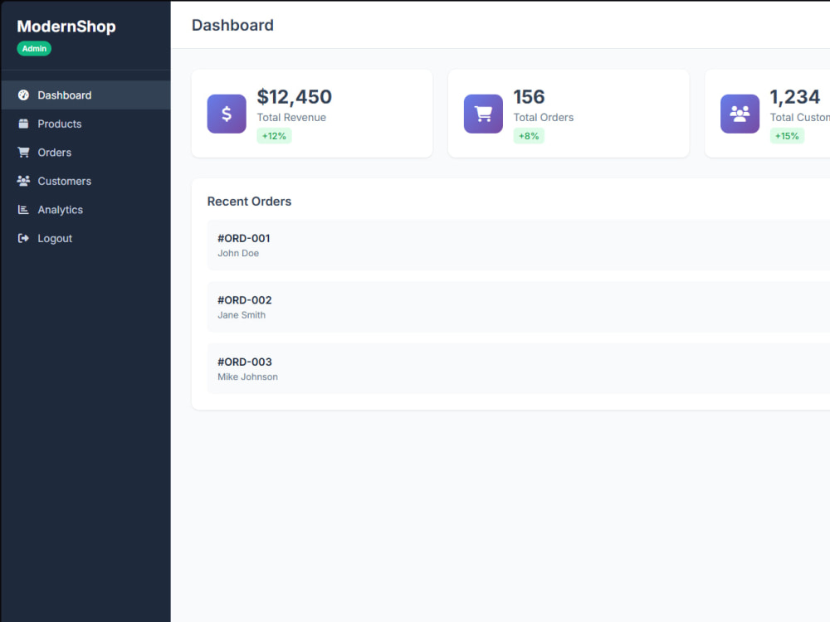Click the +8% growth badge
The width and height of the screenshot is (830, 622).
(x=529, y=136)
